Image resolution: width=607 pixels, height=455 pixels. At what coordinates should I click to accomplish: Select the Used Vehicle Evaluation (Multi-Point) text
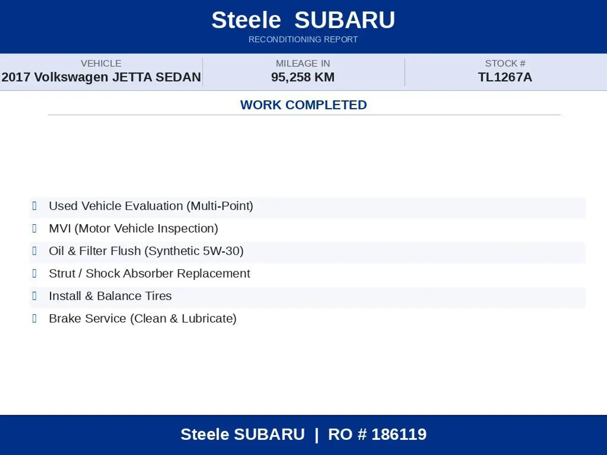151,206
